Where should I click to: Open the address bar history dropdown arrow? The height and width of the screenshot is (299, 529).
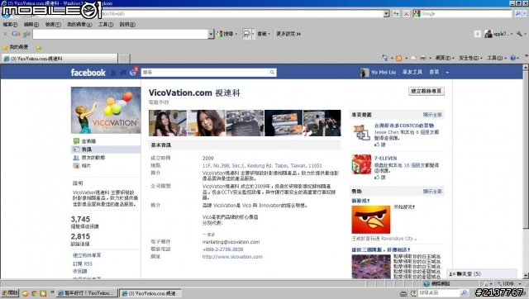coord(386,14)
